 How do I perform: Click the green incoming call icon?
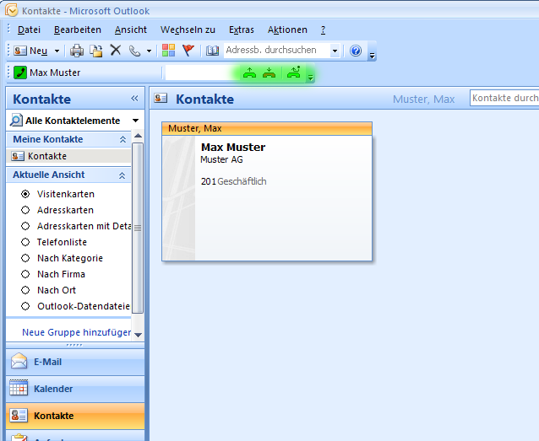pos(269,73)
